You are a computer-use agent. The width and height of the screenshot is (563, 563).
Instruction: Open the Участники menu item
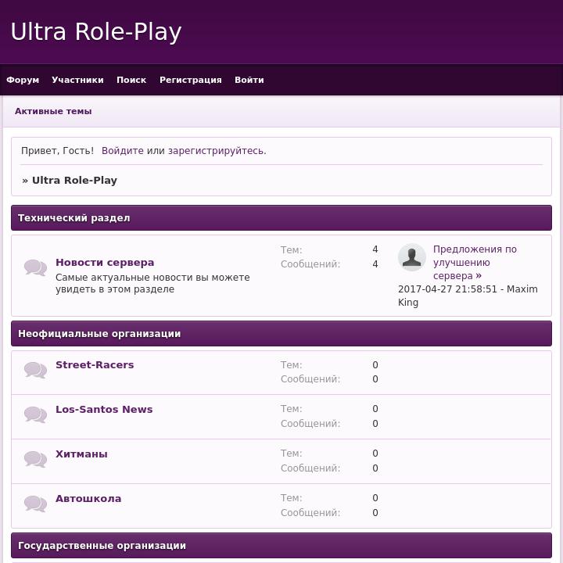(77, 80)
